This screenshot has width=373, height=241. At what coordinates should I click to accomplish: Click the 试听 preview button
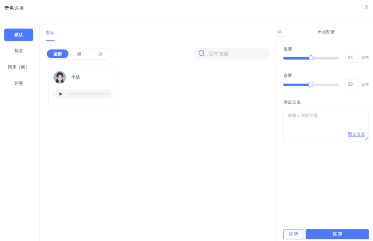click(x=293, y=234)
